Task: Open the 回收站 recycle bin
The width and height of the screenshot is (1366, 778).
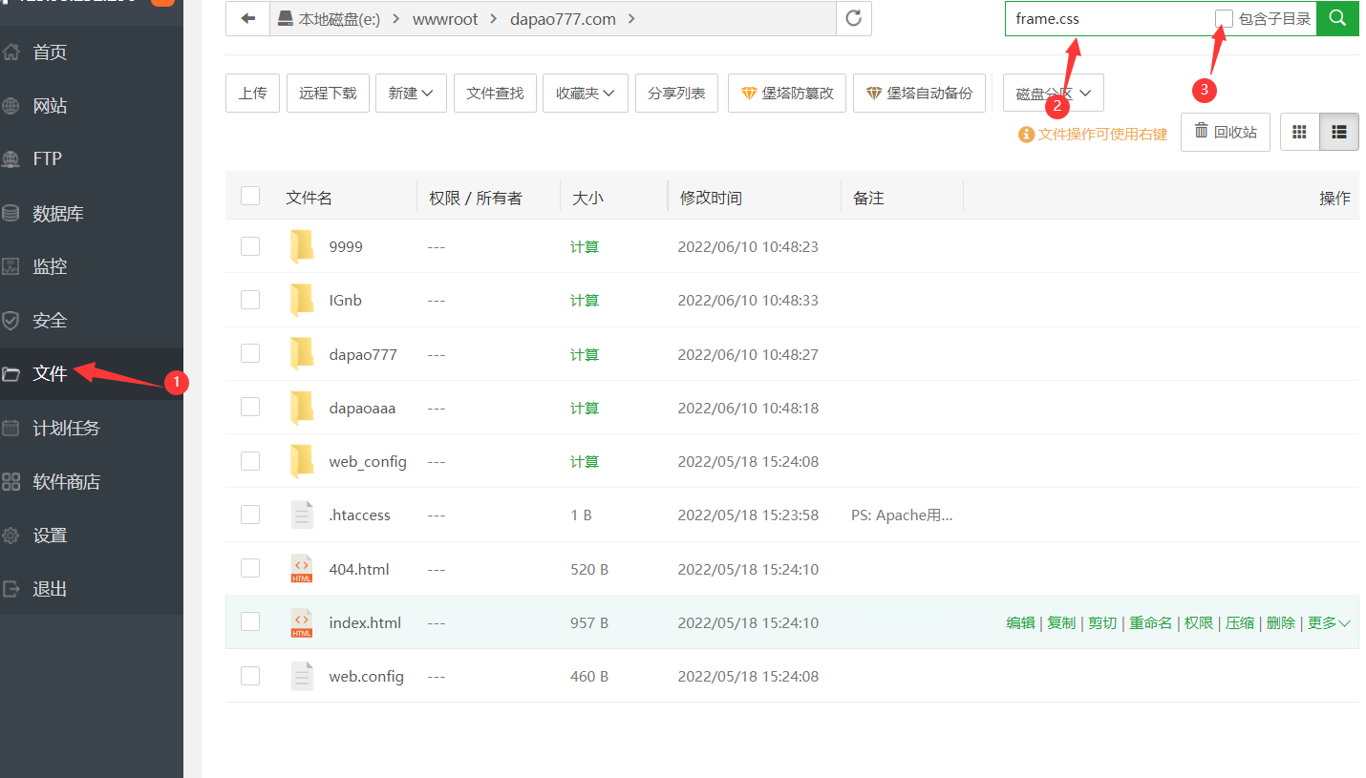Action: point(1226,132)
